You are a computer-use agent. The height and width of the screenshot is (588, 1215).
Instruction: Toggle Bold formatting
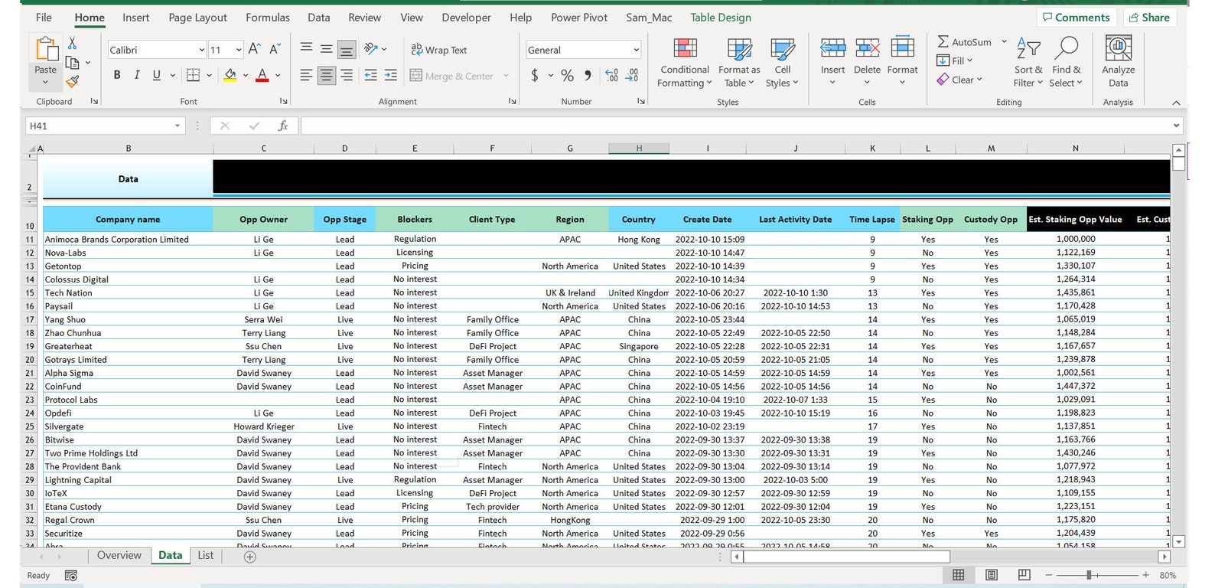pyautogui.click(x=117, y=75)
